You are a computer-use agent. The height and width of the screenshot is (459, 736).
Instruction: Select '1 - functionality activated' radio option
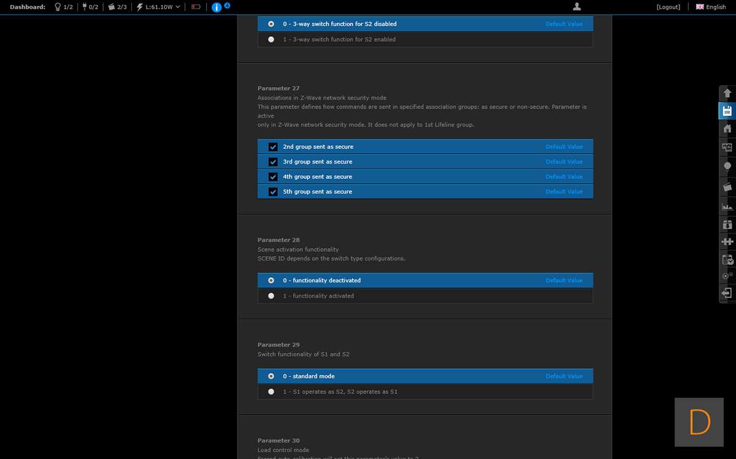[271, 296]
